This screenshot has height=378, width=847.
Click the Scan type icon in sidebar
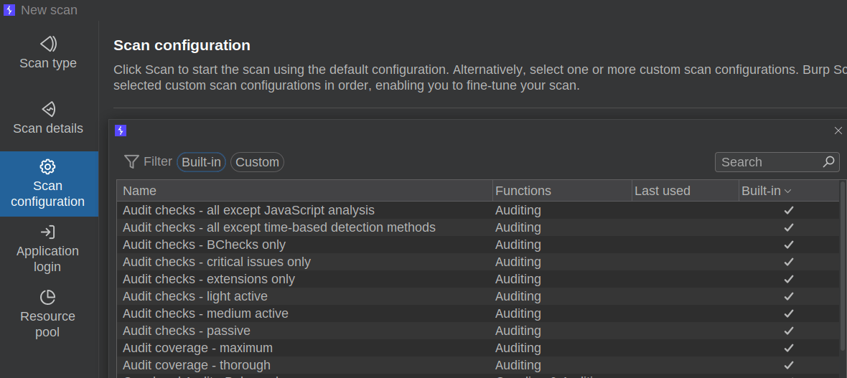48,44
